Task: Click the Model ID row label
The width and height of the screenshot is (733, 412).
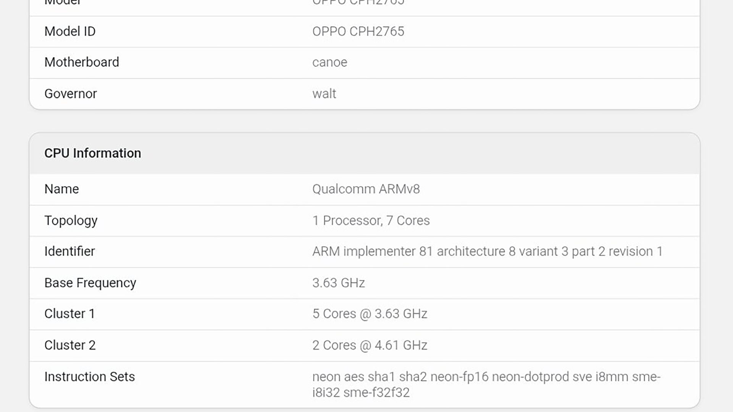Action: pos(70,31)
